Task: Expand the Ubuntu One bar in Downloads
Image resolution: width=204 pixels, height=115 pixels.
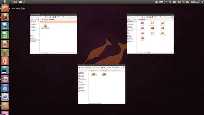Action: pyautogui.click(x=41, y=22)
